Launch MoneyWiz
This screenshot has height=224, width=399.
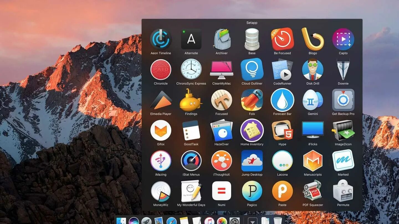coord(161,191)
